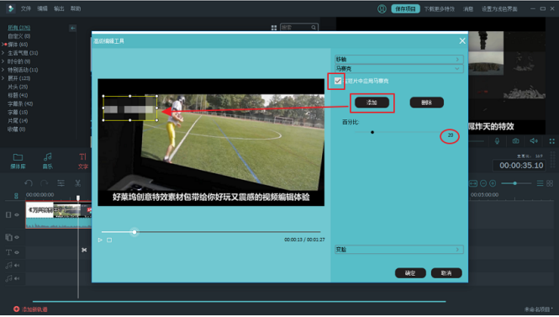This screenshot has width=559, height=317.
Task: Uncheck the apply mosaic checkbox
Action: click(x=338, y=81)
